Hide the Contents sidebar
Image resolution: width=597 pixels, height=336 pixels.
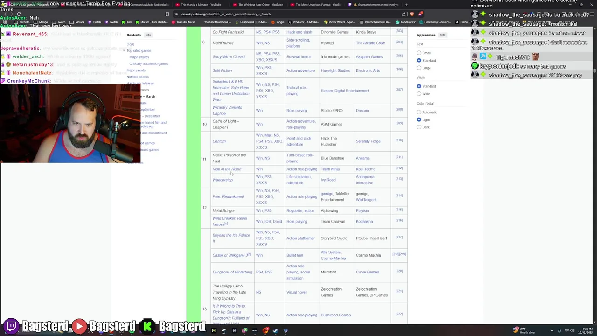tap(148, 35)
